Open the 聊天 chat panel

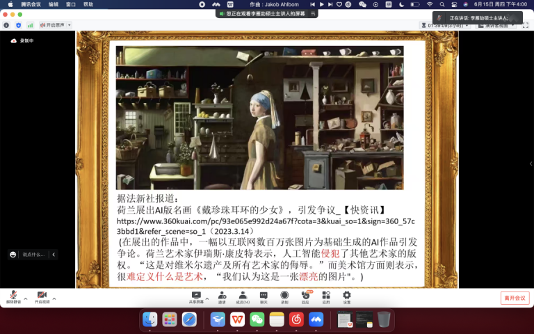click(264, 297)
